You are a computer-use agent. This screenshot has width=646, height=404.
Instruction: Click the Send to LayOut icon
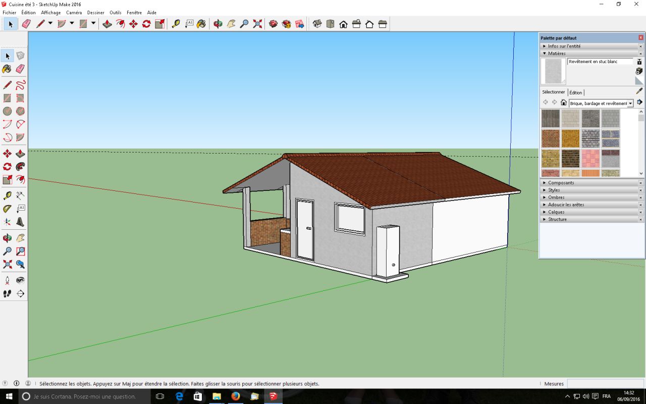299,24
